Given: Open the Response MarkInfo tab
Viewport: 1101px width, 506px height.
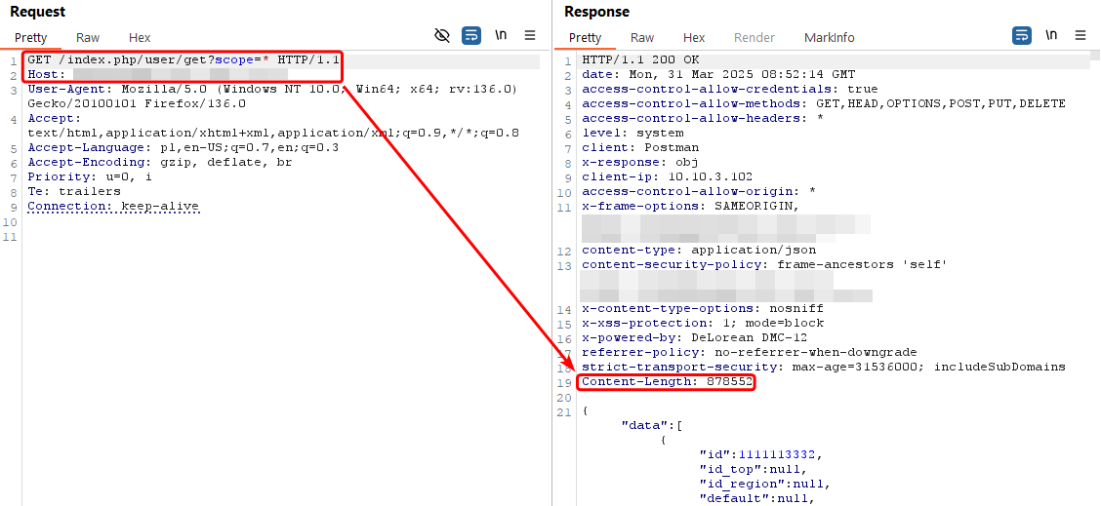Looking at the screenshot, I should 830,38.
